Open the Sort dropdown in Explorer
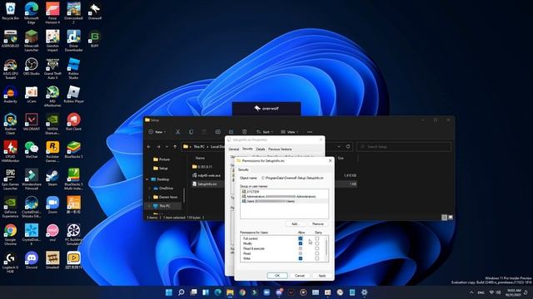Image resolution: width=533 pixels, height=299 pixels. point(265,132)
